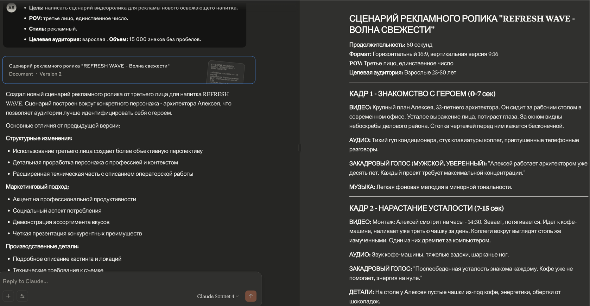This screenshot has width=590, height=306.
Task: Click the 'Маркетинговый подход:' heading
Action: pos(37,187)
